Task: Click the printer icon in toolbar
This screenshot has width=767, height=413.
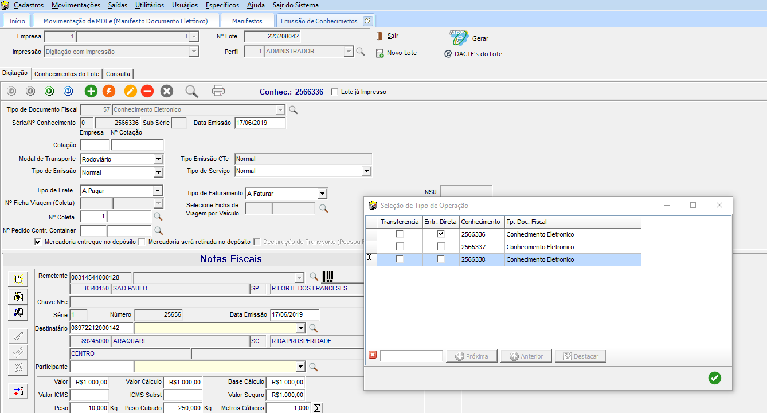Action: click(218, 91)
